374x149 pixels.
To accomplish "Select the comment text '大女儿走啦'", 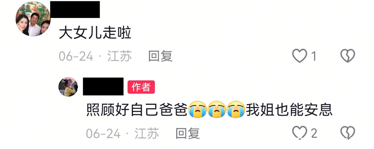I will coord(95,33).
